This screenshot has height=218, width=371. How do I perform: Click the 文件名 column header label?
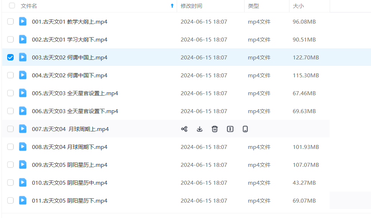pos(29,6)
